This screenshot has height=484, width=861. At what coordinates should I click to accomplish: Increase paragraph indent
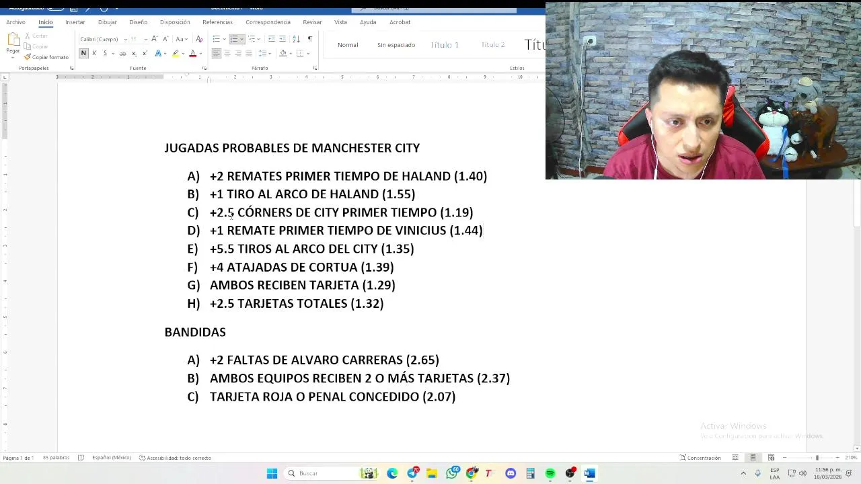(283, 38)
